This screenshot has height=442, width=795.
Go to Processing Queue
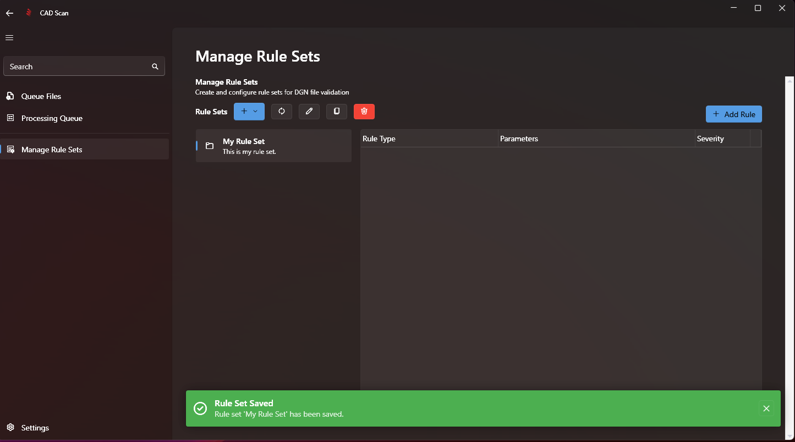(52, 118)
